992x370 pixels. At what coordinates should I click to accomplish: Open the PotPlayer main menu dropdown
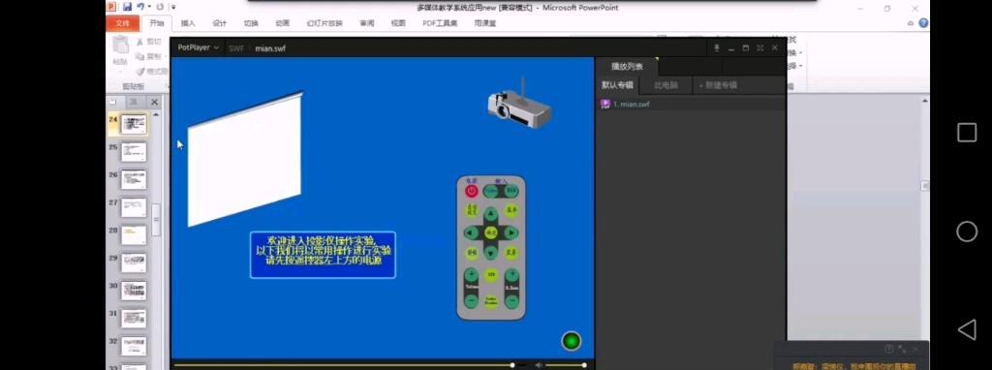198,47
